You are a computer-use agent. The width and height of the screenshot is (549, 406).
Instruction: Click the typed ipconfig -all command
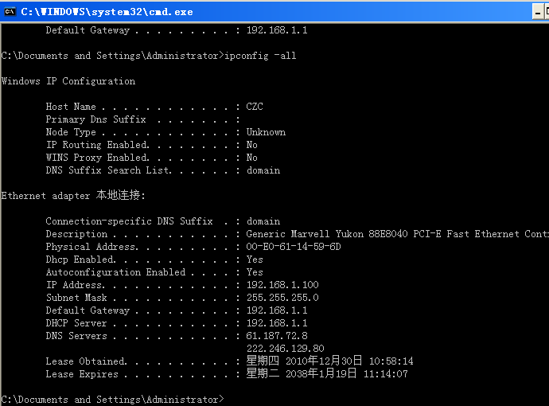[x=259, y=56]
